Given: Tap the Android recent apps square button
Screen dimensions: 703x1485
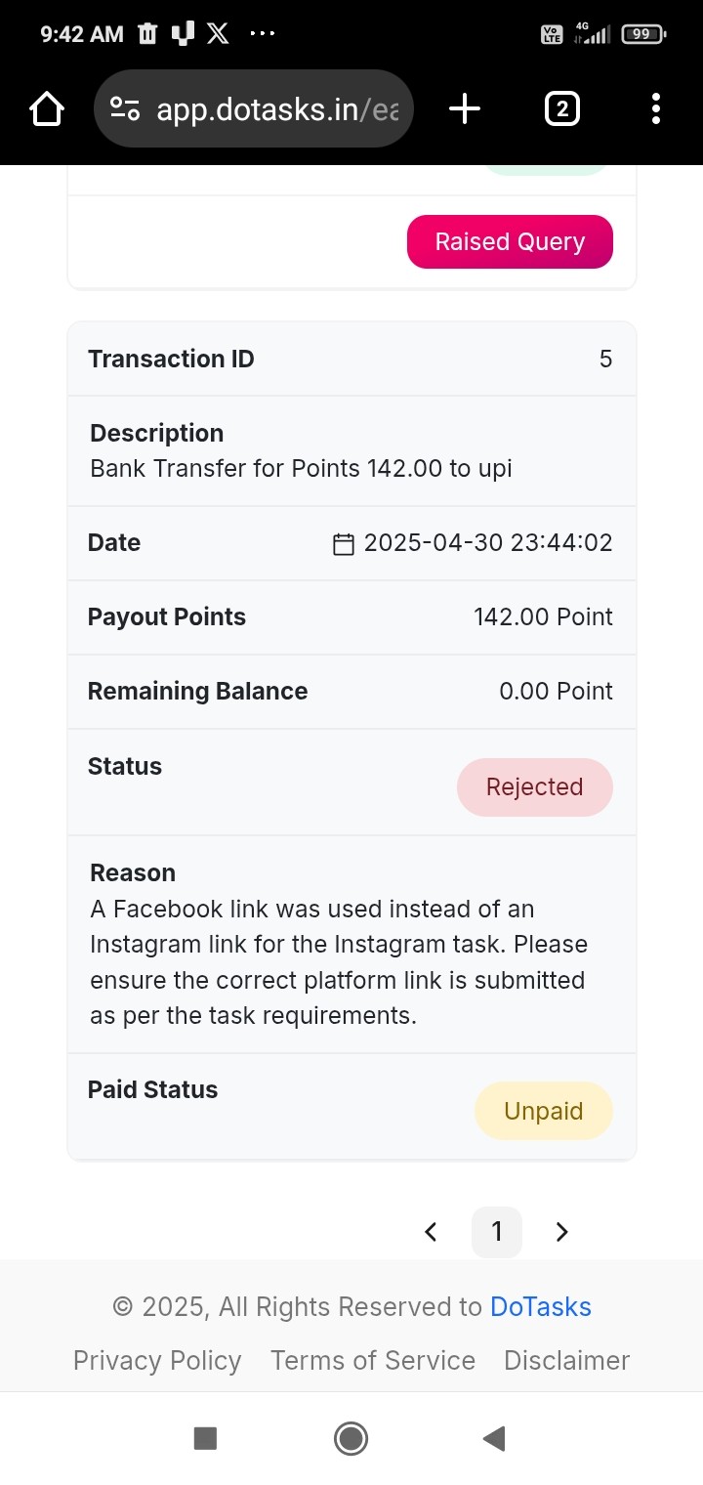Looking at the screenshot, I should tap(205, 1438).
